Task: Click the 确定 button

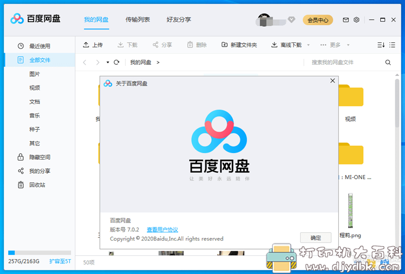Action: [315, 238]
